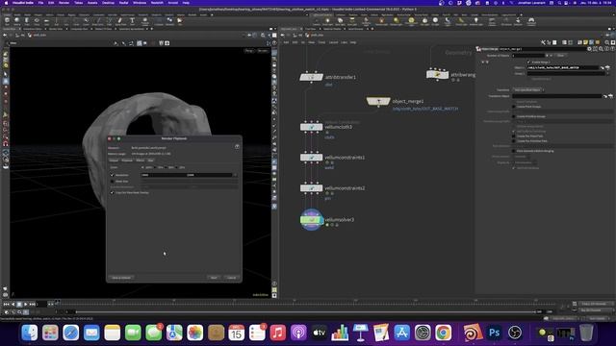616x346 pixels.
Task: Click the timeline range slider
Action: tap(306, 311)
